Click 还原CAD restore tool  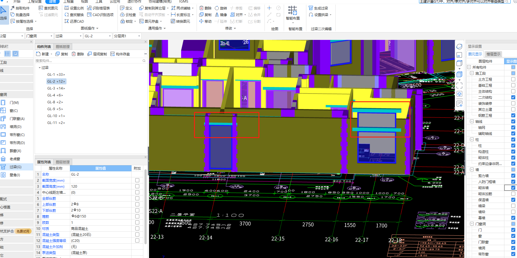click(x=74, y=21)
